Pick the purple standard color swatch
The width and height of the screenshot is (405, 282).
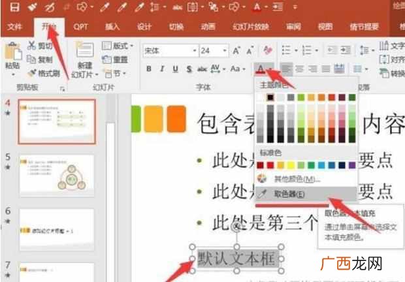tap(352, 165)
